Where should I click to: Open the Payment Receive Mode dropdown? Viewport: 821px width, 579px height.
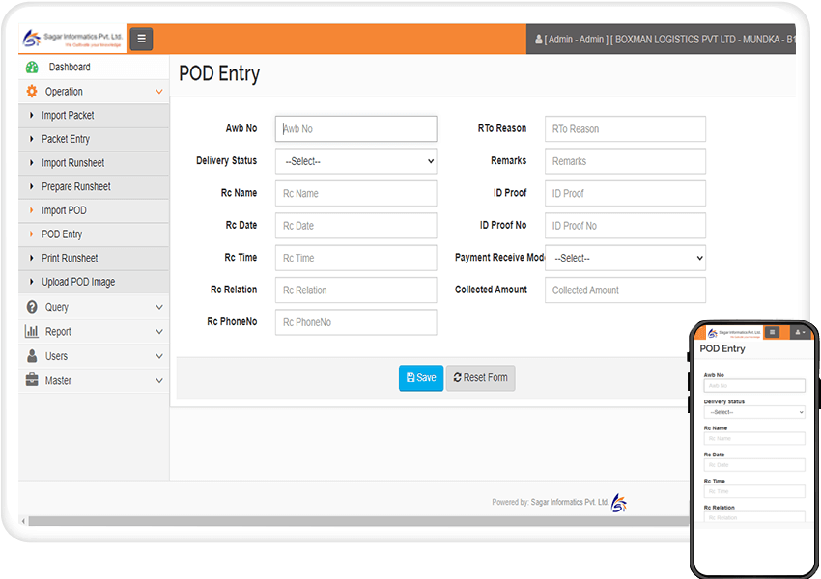[625, 258]
